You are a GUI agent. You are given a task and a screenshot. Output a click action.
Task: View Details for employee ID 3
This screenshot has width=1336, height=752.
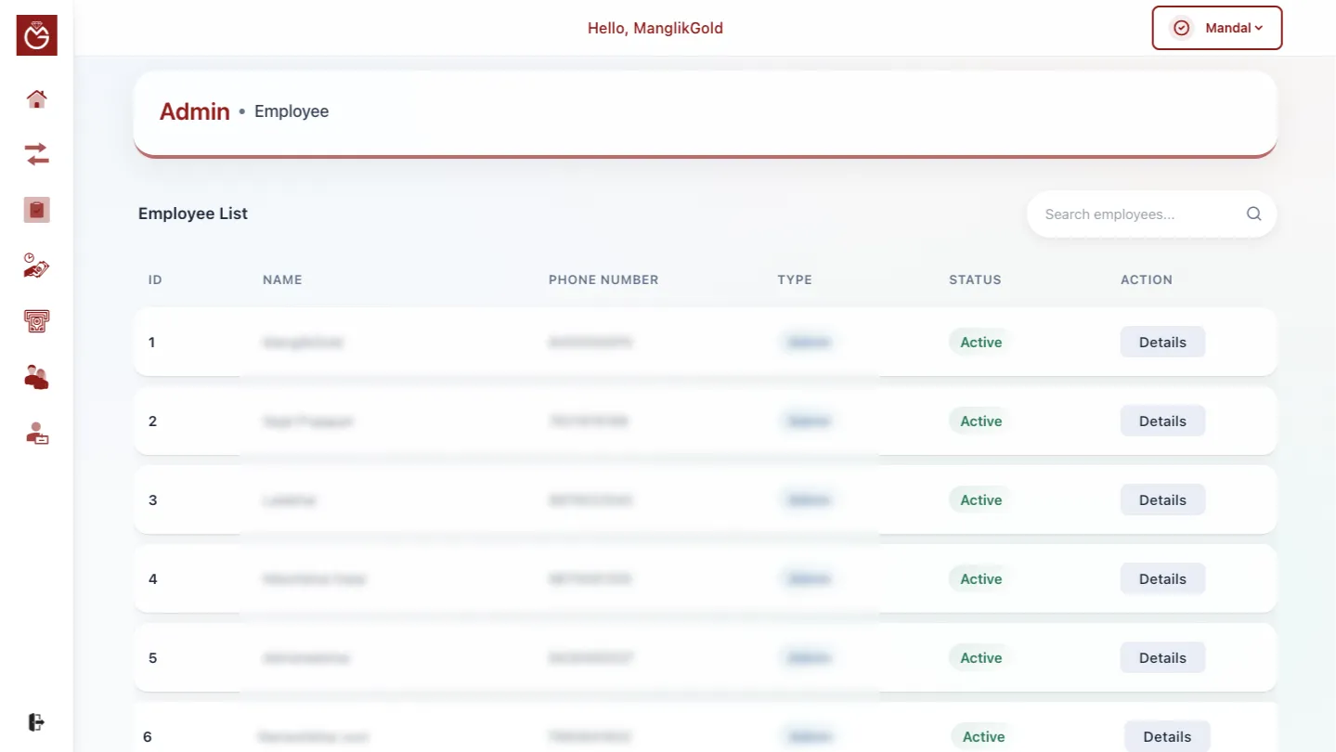pyautogui.click(x=1162, y=499)
